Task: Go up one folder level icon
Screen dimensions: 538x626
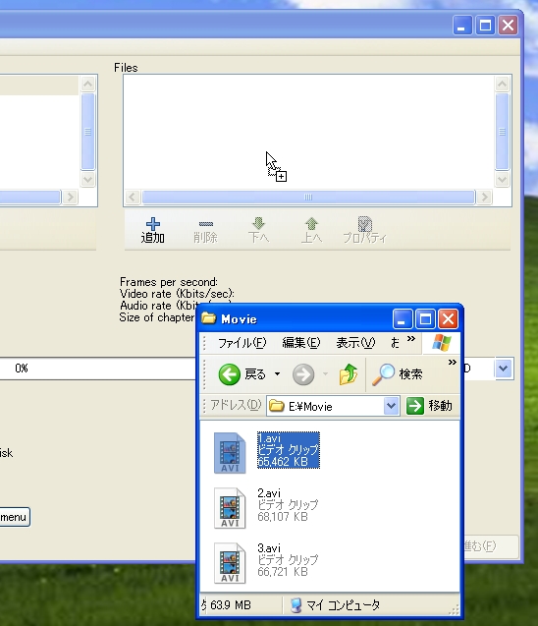Action: (348, 374)
